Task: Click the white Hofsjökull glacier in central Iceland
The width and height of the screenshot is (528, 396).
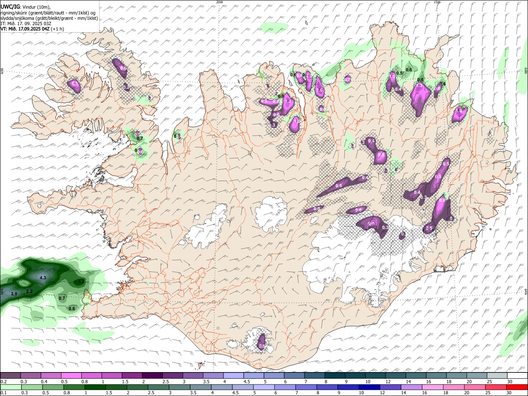Action: pos(271,214)
